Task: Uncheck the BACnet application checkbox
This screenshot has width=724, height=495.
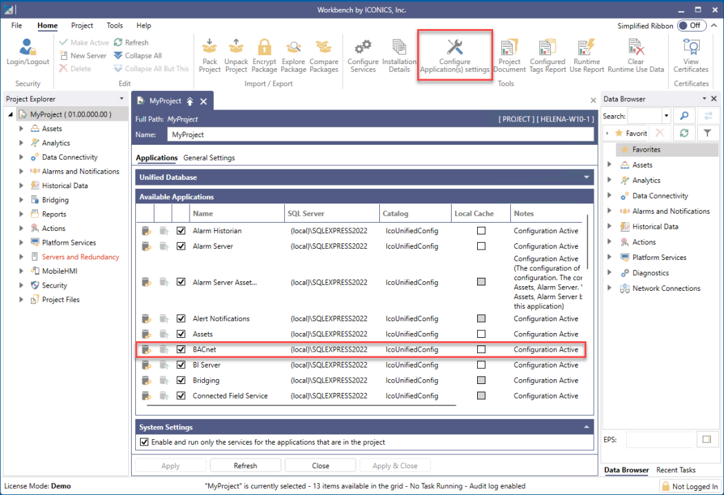Action: 181,349
